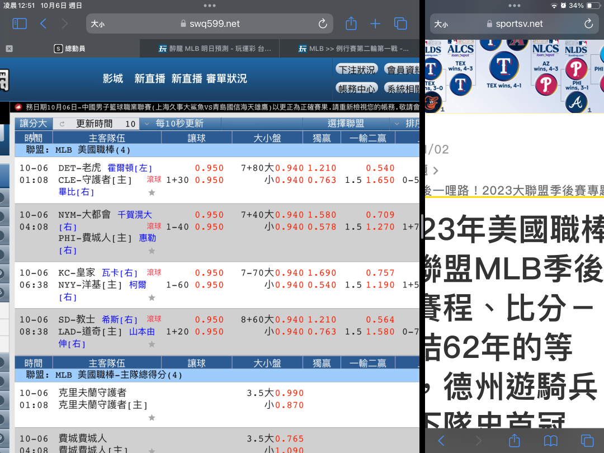604x453 pixels.
Task: Open first 新直播 menu item
Action: (x=150, y=79)
